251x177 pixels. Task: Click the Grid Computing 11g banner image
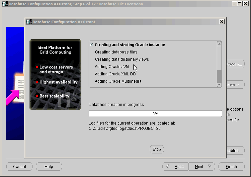click(x=55, y=74)
